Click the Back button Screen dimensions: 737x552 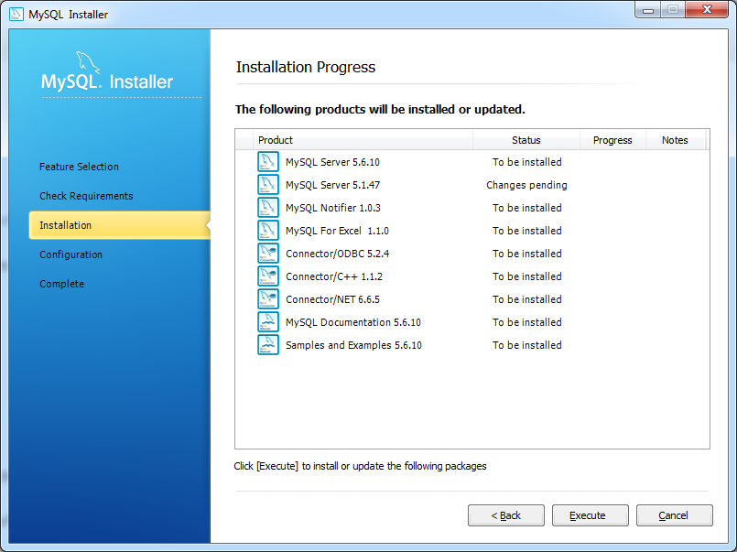tap(506, 515)
